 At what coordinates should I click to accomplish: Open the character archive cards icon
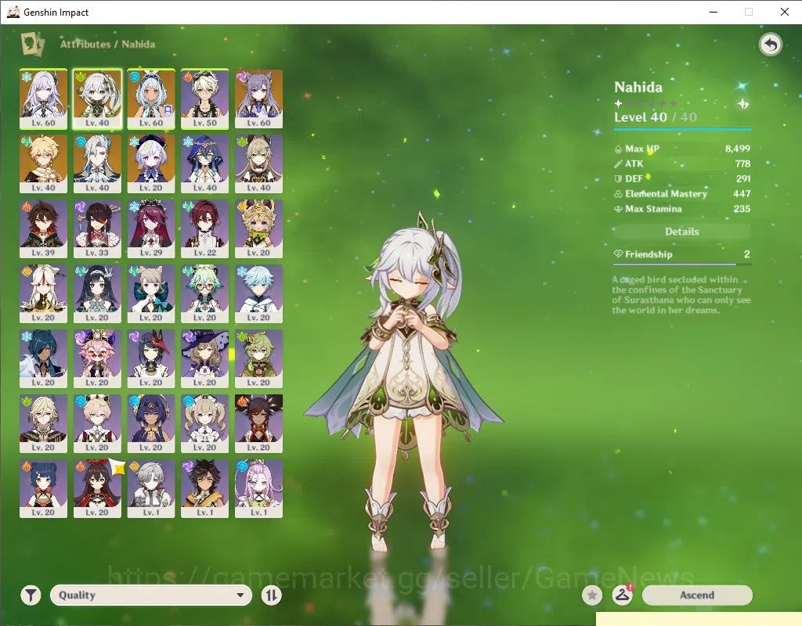point(33,44)
